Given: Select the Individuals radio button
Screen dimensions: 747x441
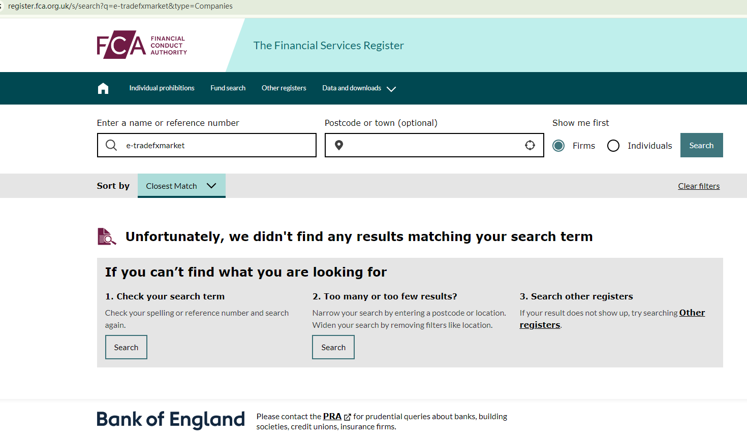Looking at the screenshot, I should [613, 146].
